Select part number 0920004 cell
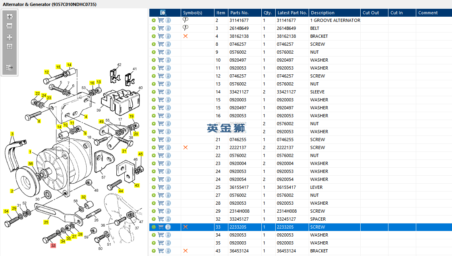This screenshot has height=256, width=452. click(x=238, y=163)
